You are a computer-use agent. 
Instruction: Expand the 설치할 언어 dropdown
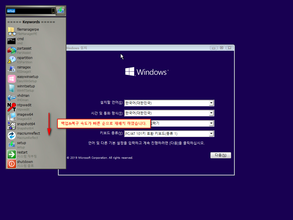[x=211, y=103]
